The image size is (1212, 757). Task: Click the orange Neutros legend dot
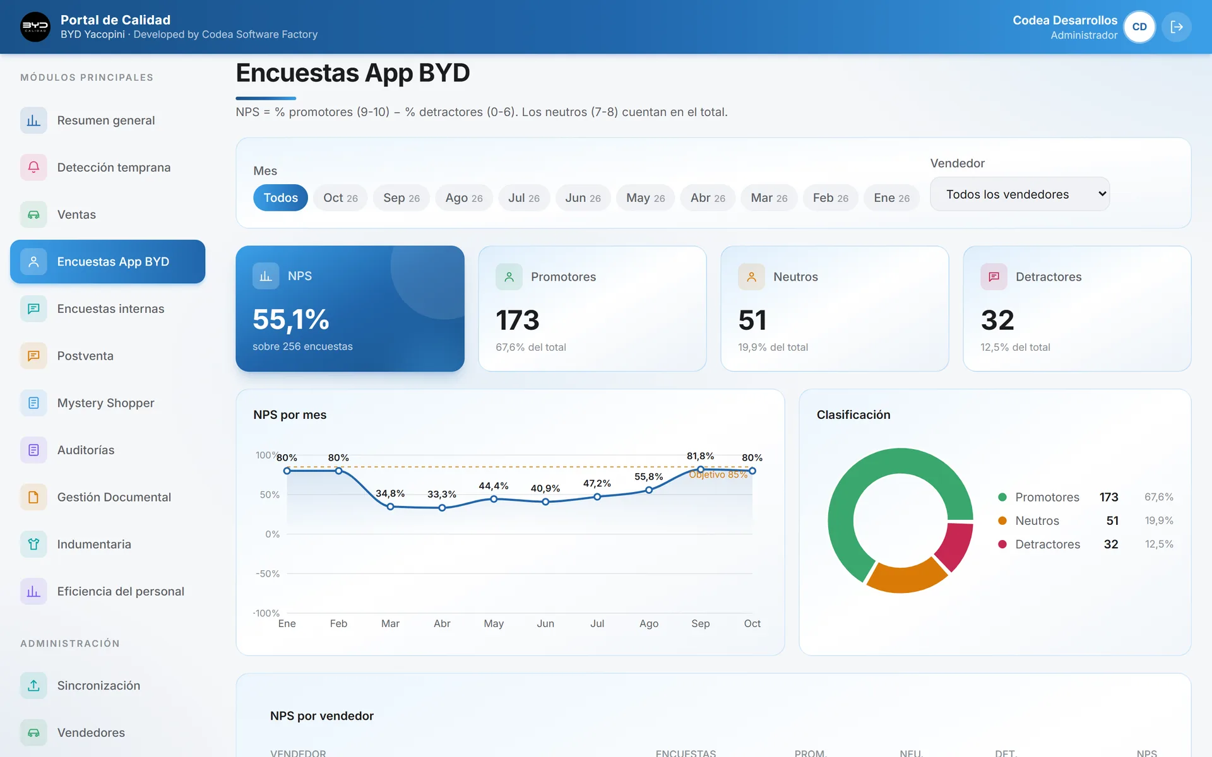(1002, 520)
